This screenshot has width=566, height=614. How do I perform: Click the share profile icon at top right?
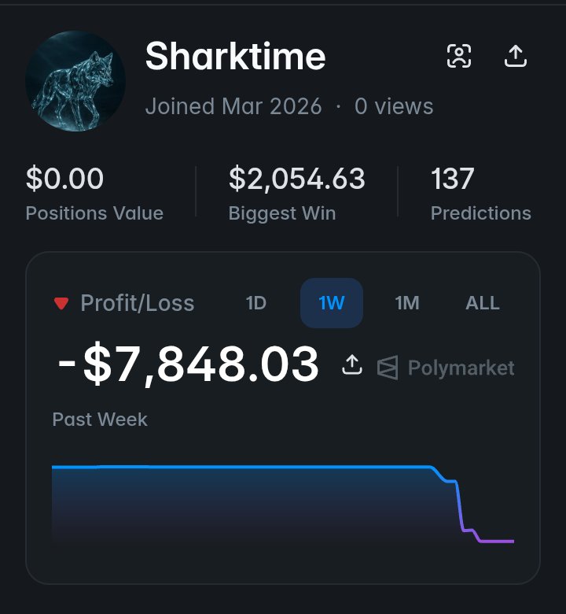pos(515,56)
